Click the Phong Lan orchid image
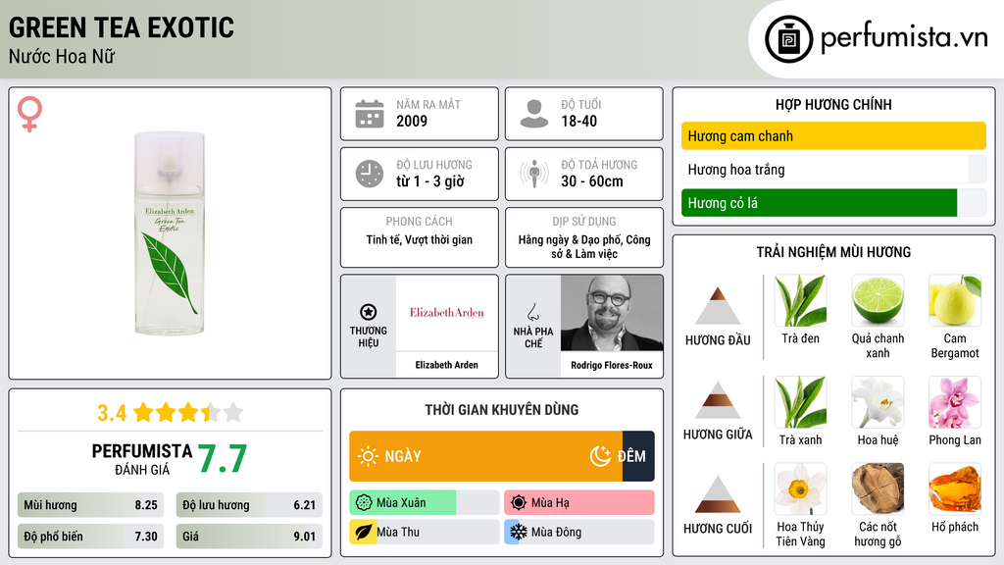 955,402
